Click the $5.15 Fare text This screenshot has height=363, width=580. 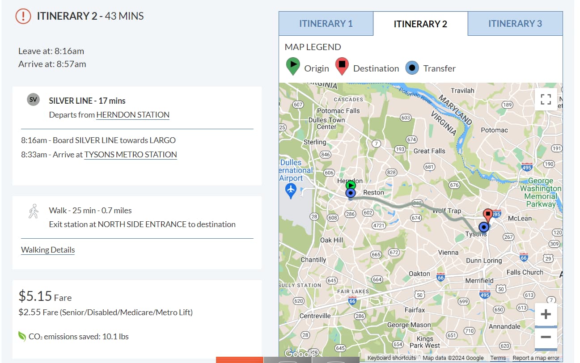tap(45, 296)
